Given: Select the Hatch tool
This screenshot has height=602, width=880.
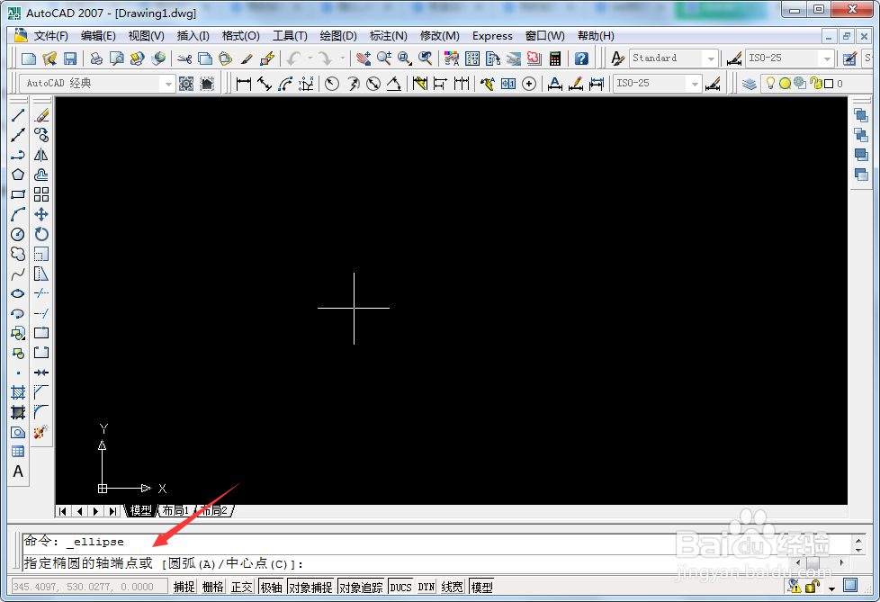Looking at the screenshot, I should 18,392.
